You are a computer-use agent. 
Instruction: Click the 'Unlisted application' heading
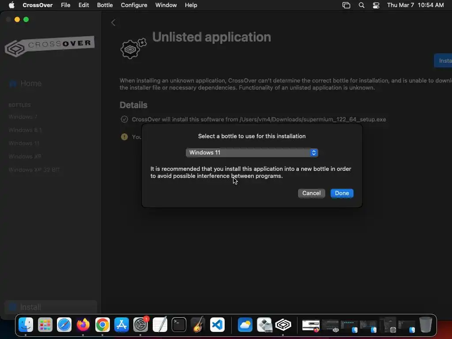[x=211, y=37]
